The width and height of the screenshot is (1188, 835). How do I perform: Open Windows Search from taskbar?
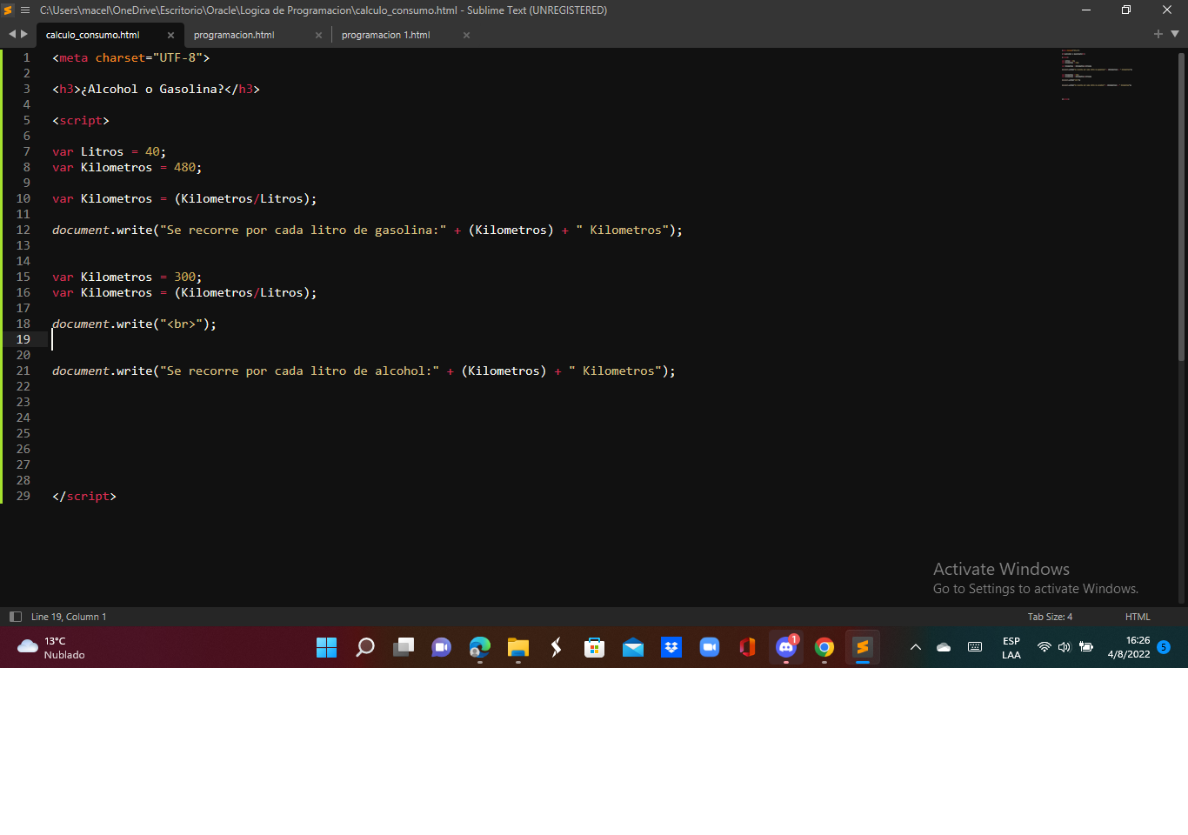coord(365,647)
